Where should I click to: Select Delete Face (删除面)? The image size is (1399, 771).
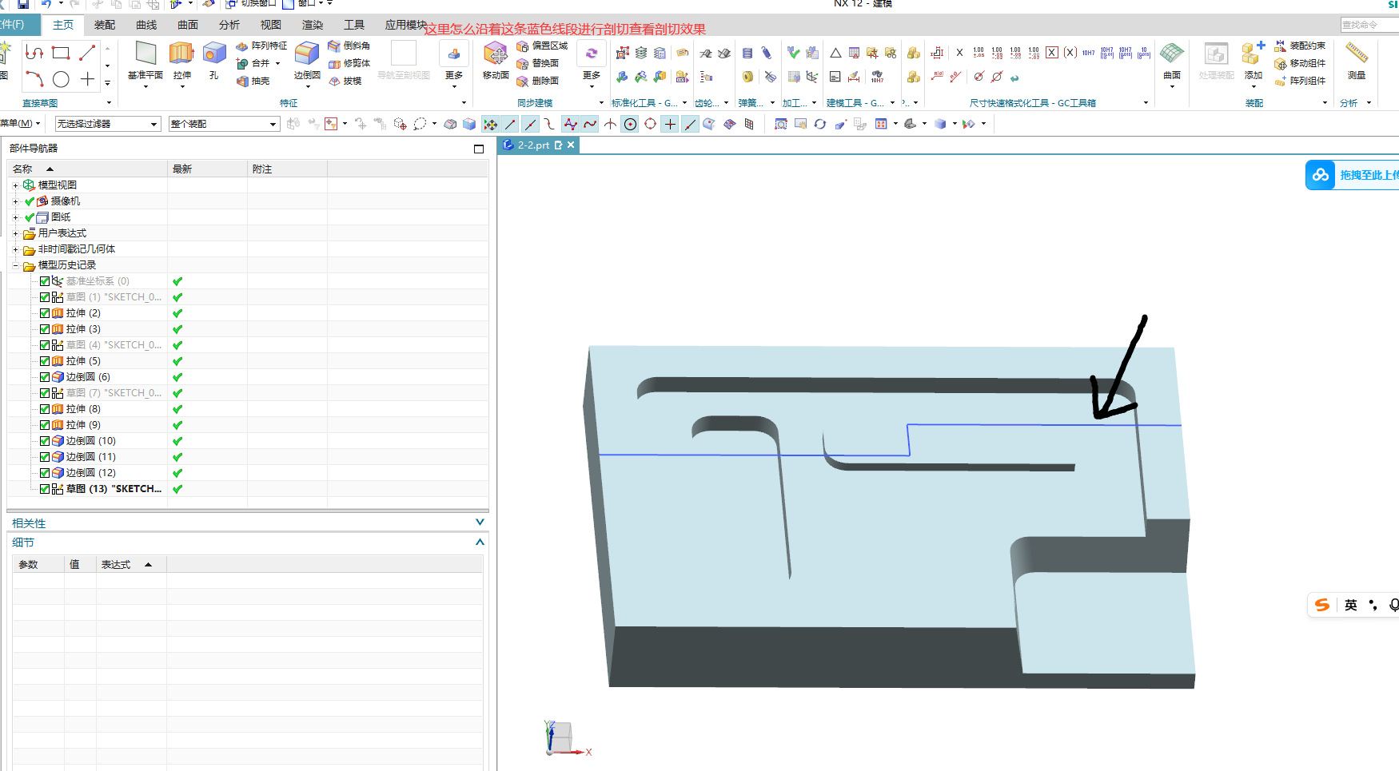coord(537,81)
